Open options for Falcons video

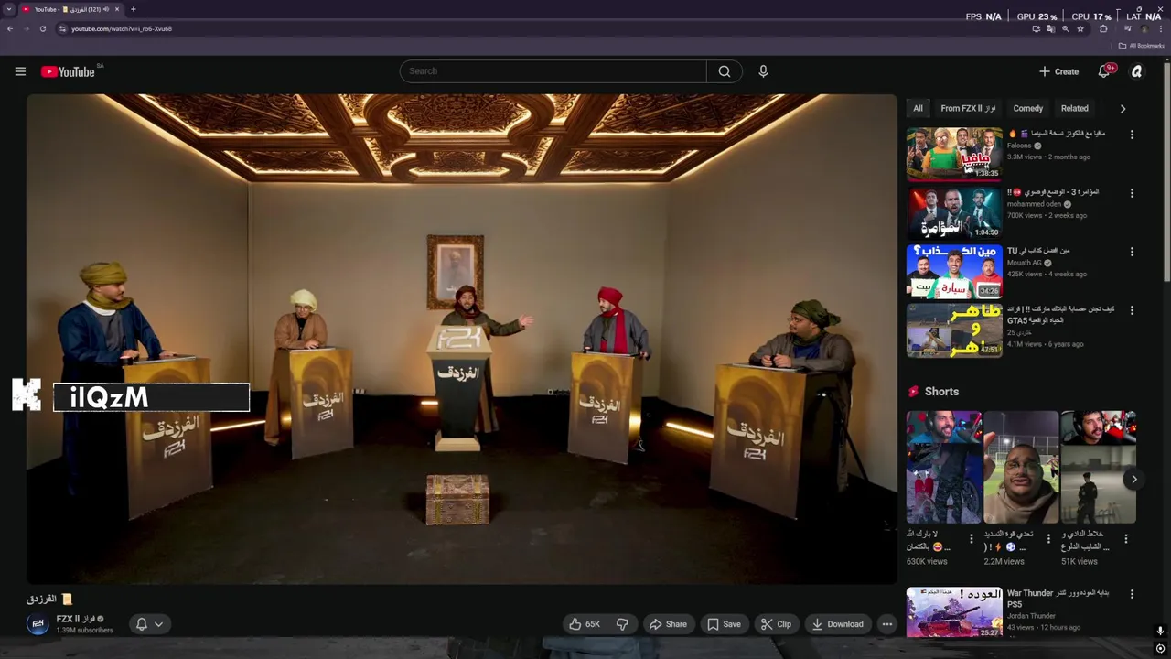pyautogui.click(x=1132, y=135)
